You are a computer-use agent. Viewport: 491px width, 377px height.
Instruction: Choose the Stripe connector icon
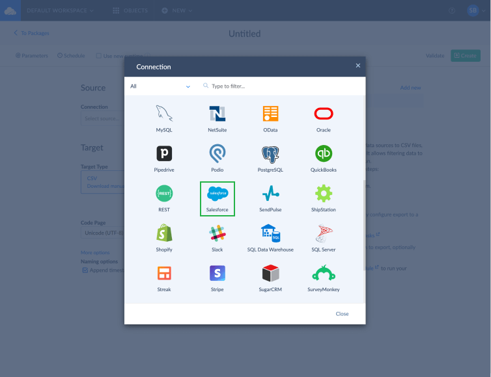(x=217, y=273)
